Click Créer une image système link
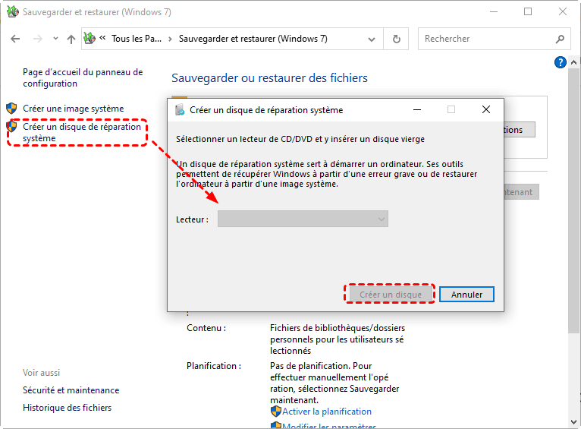 tap(74, 109)
